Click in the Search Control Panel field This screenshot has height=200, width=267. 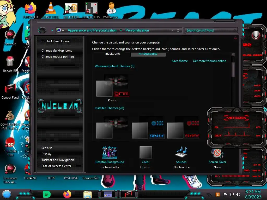coord(211,30)
